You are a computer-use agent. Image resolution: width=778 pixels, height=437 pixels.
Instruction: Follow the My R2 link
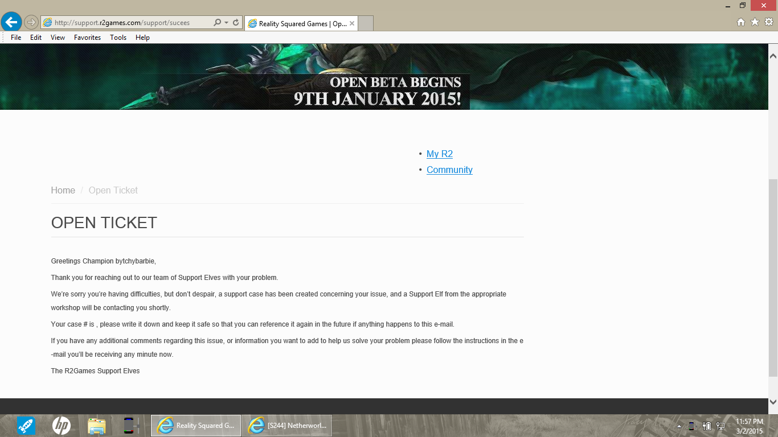[439, 154]
